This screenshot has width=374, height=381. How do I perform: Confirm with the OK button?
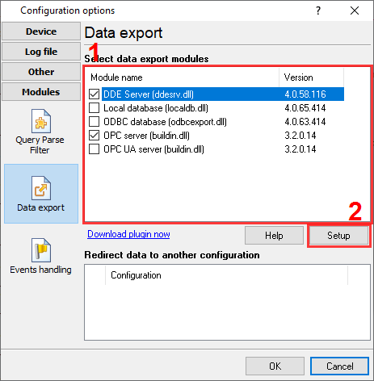pyautogui.click(x=275, y=366)
